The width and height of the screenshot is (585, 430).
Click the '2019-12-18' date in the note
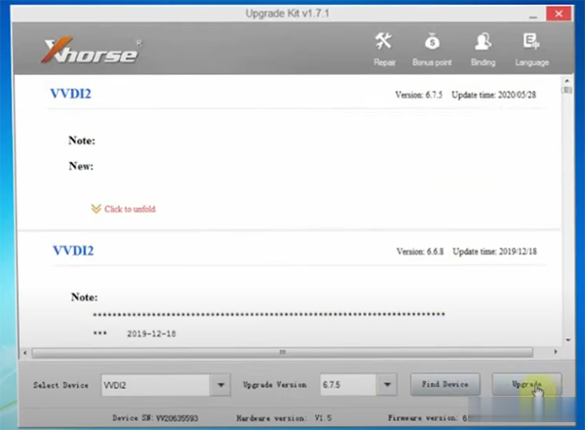click(151, 333)
